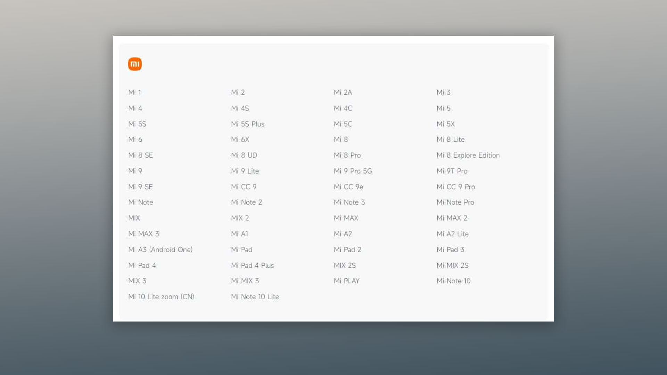Select the plain 'Mi Note 10' entry
This screenshot has width=667, height=375.
[x=454, y=281]
